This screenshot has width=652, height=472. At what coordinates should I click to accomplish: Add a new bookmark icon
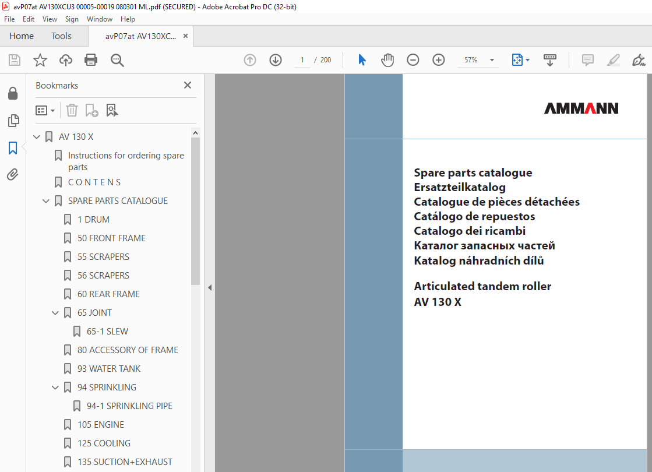(x=91, y=111)
